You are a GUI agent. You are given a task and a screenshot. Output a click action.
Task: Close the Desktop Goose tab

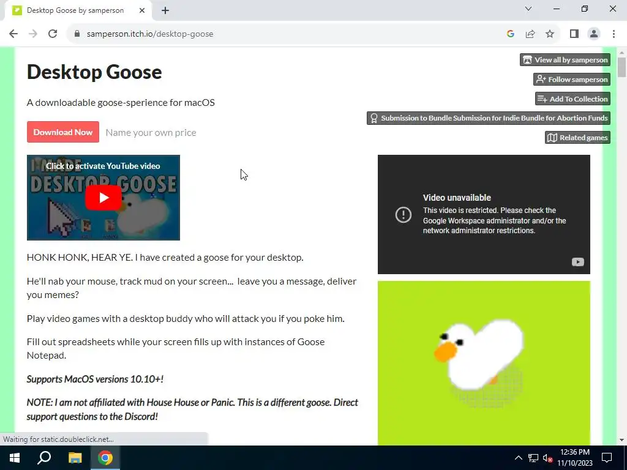pos(142,10)
